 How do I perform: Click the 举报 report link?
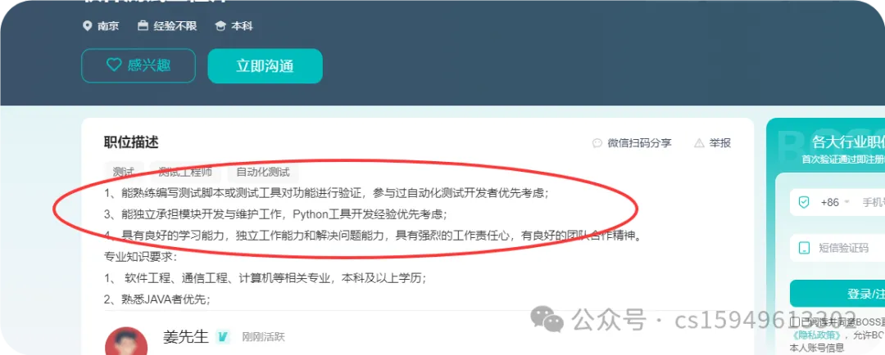[720, 143]
